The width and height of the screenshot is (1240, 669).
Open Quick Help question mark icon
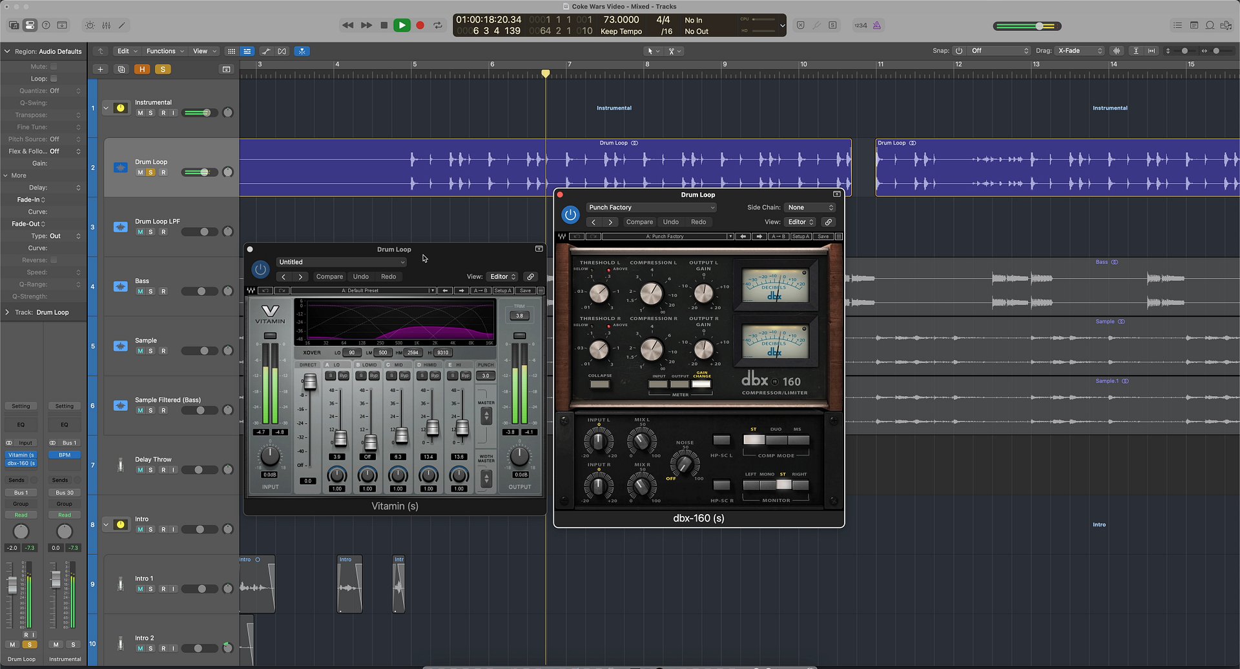[46, 25]
